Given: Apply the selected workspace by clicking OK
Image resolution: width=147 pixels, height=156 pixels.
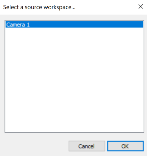Looking at the screenshot, I should click(125, 146).
